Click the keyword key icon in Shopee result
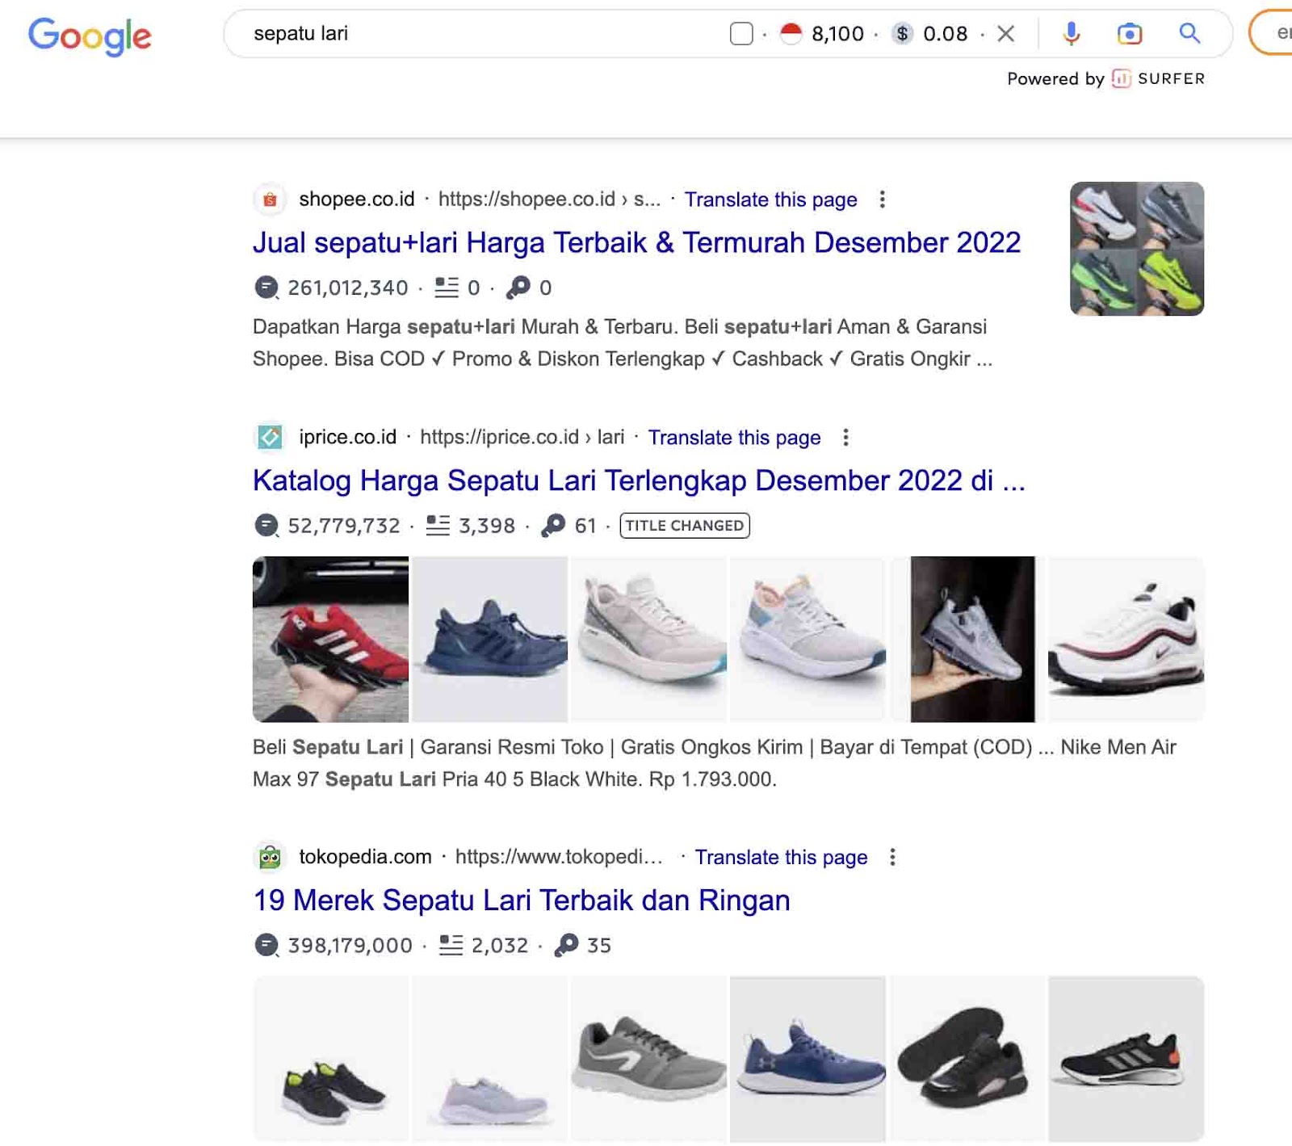Viewport: 1292px width, 1146px height. (518, 288)
